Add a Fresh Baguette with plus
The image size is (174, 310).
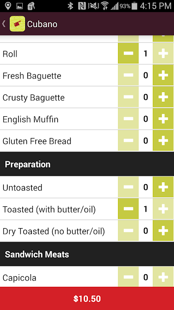coord(163,75)
